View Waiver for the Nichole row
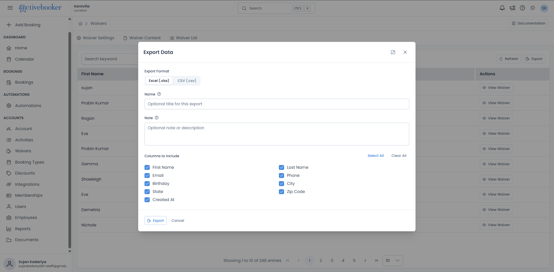Viewport: 554px width, 272px height. click(x=496, y=225)
